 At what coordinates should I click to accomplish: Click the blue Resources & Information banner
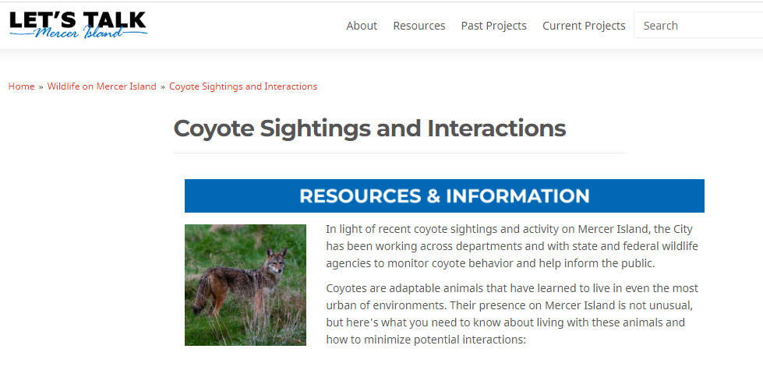(444, 196)
